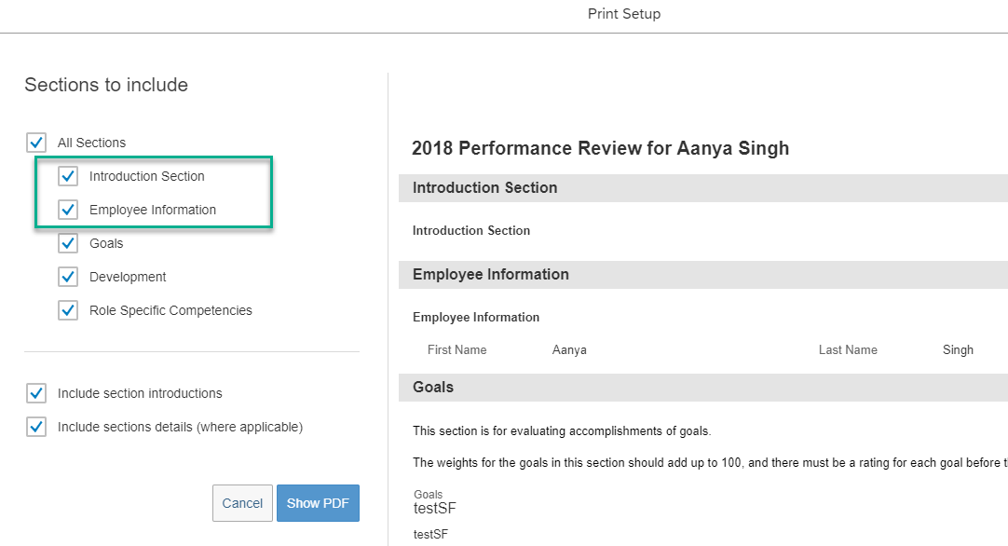Disable Include section introductions option
Viewport: 1008px width, 546px height.
tap(36, 393)
